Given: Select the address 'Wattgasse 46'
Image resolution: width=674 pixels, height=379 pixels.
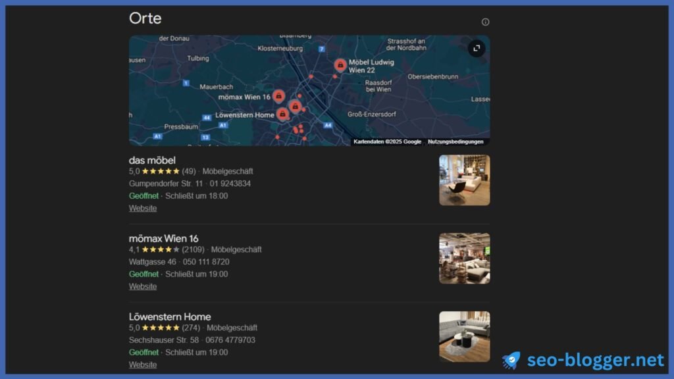Looking at the screenshot, I should point(152,262).
